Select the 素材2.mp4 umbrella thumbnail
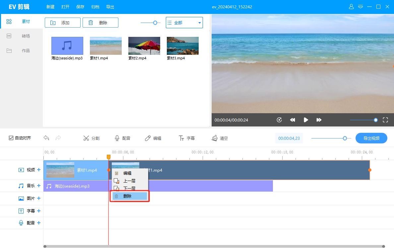The width and height of the screenshot is (394, 248). click(144, 46)
